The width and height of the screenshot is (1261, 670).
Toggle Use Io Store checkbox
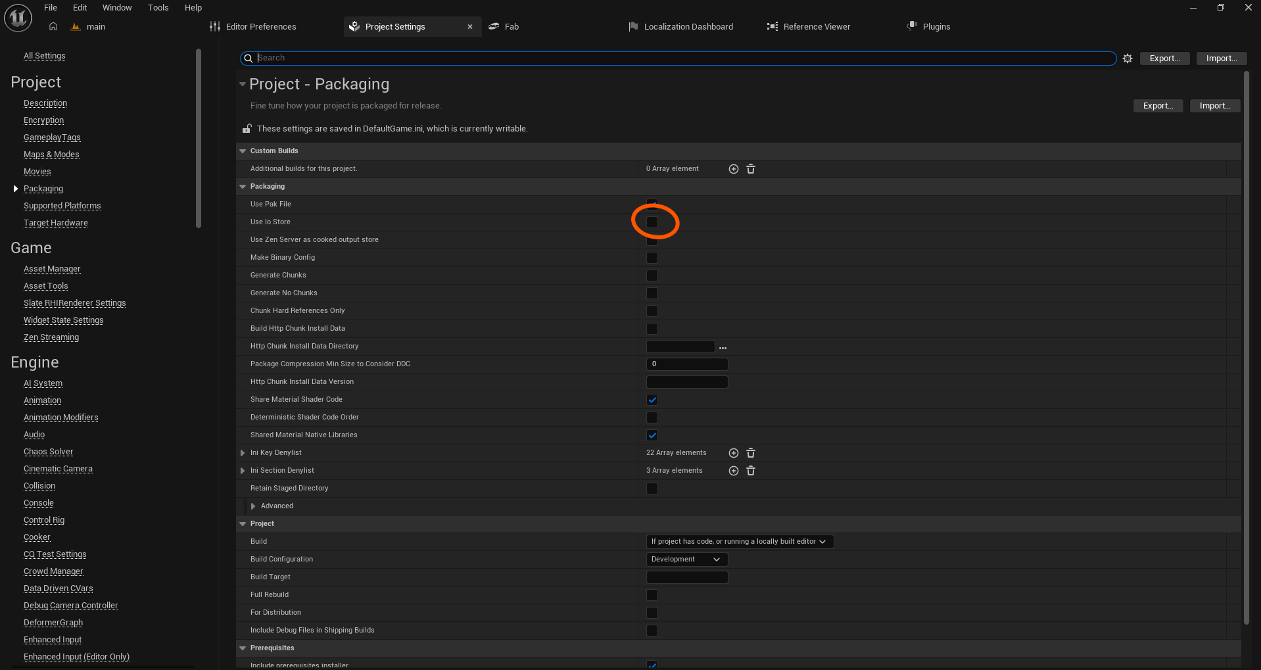(x=652, y=222)
